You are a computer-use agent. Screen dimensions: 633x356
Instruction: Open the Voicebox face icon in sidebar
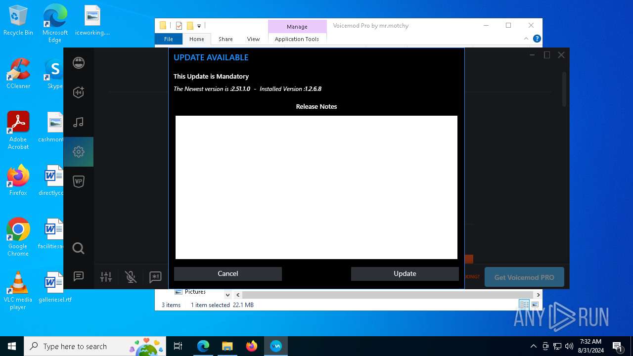[x=79, y=63]
